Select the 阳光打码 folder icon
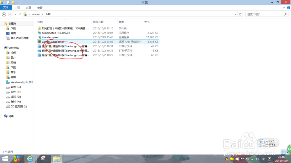 pyautogui.click(x=39, y=28)
